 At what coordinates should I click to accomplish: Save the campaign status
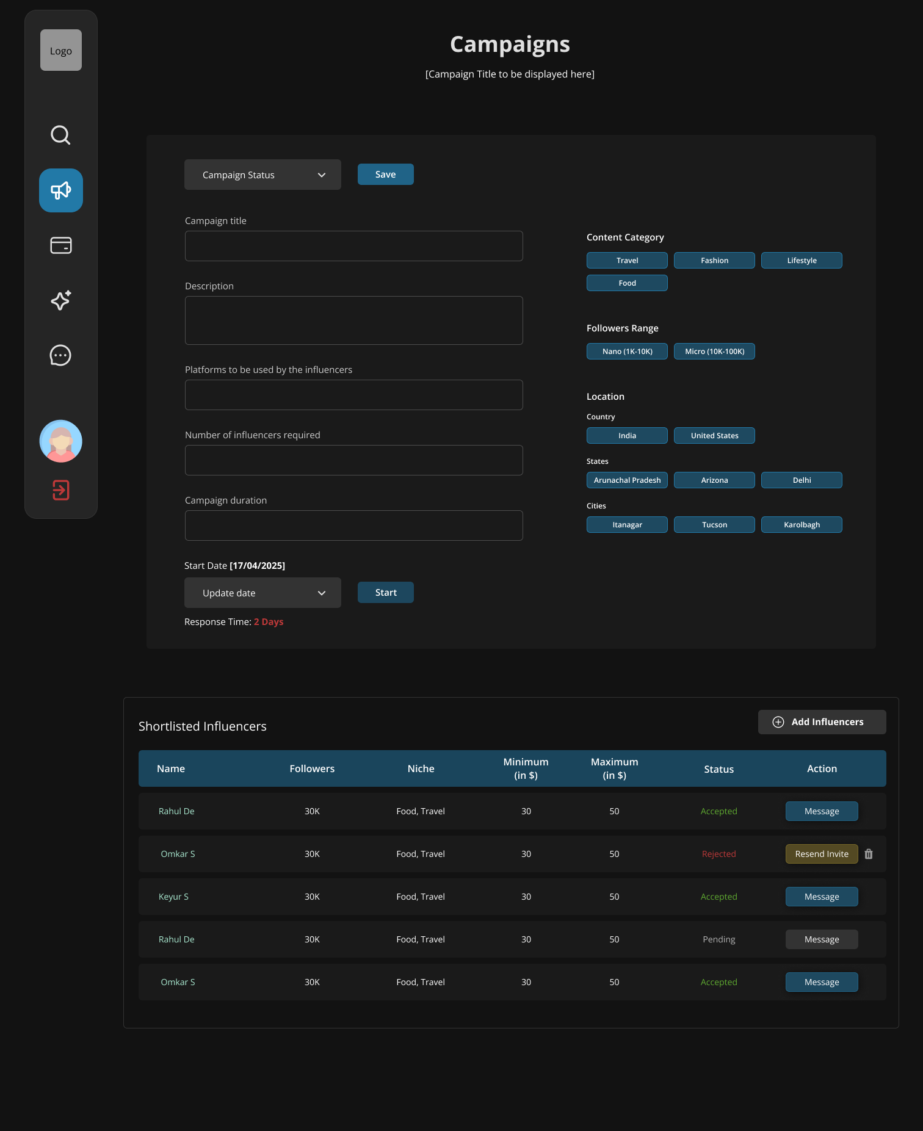(386, 175)
